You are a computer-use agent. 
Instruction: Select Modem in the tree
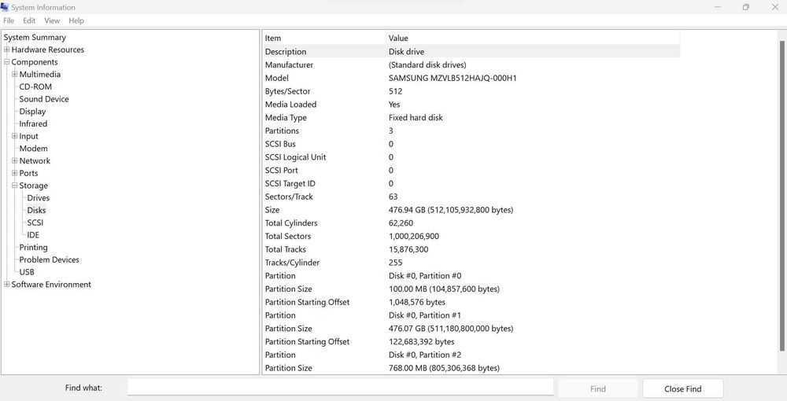[33, 149]
